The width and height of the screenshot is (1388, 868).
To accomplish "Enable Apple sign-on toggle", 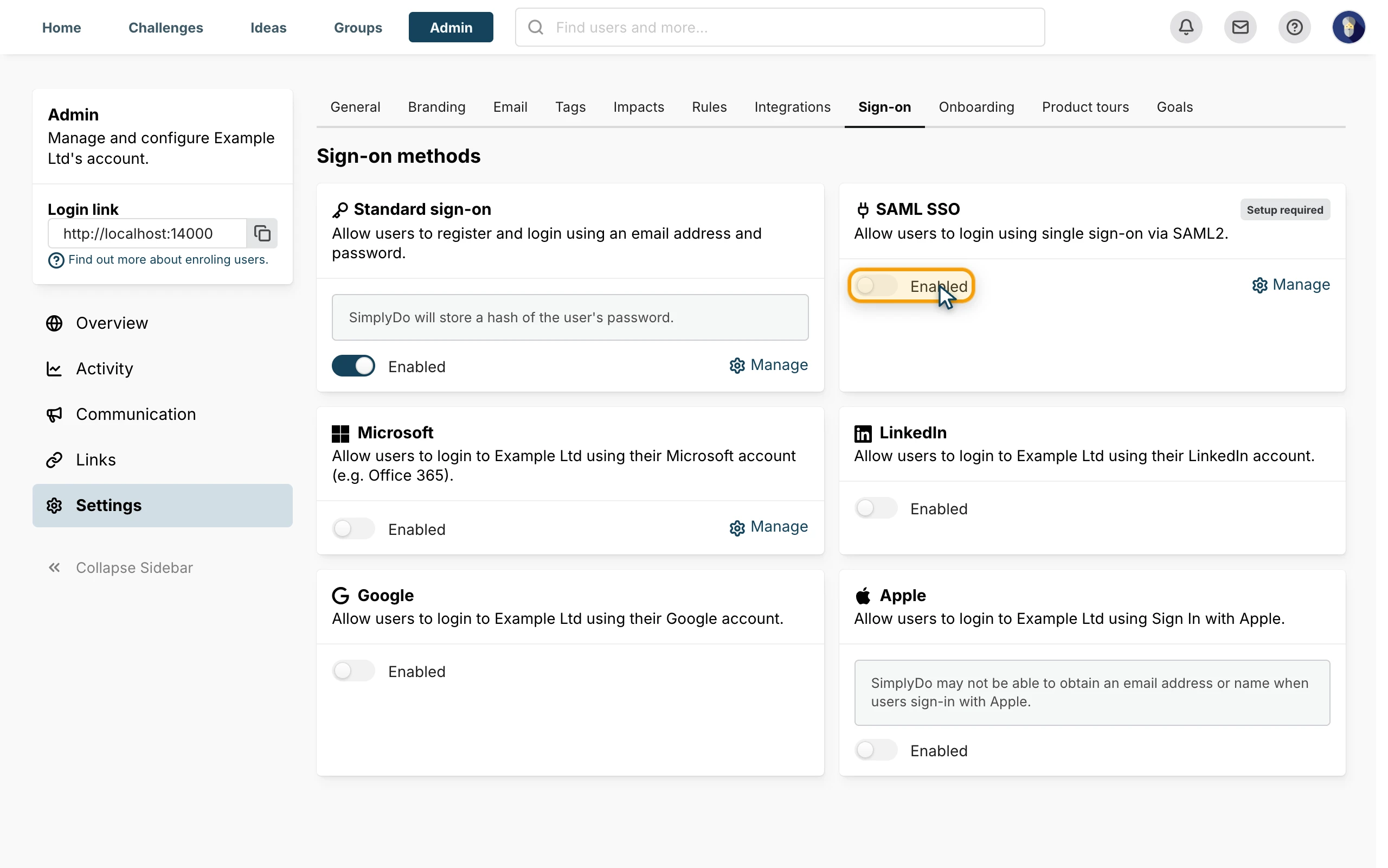I will click(x=876, y=750).
